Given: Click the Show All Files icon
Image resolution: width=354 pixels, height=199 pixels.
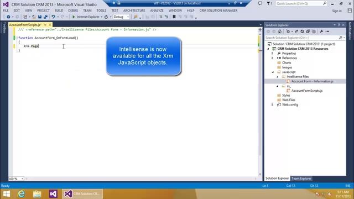Looking at the screenshot, I should tap(314, 32).
